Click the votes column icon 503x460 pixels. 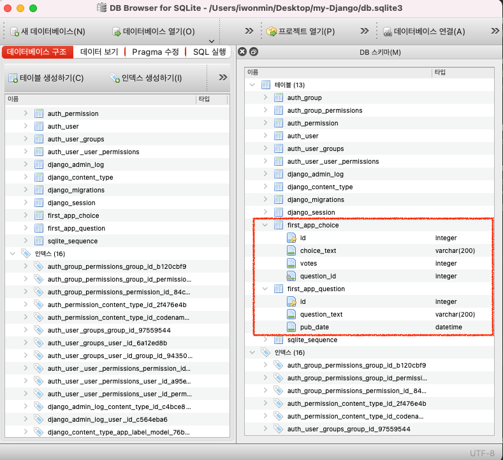[x=291, y=264]
